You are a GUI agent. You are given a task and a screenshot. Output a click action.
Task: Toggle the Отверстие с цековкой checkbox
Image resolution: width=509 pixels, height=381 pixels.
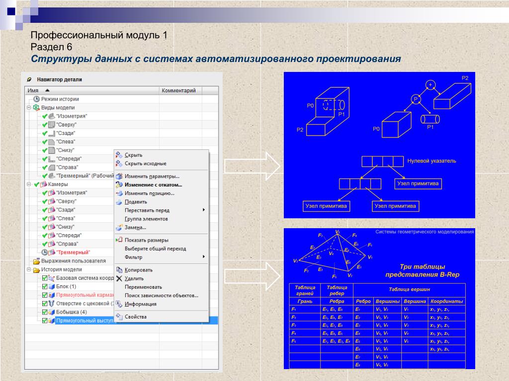click(x=45, y=304)
